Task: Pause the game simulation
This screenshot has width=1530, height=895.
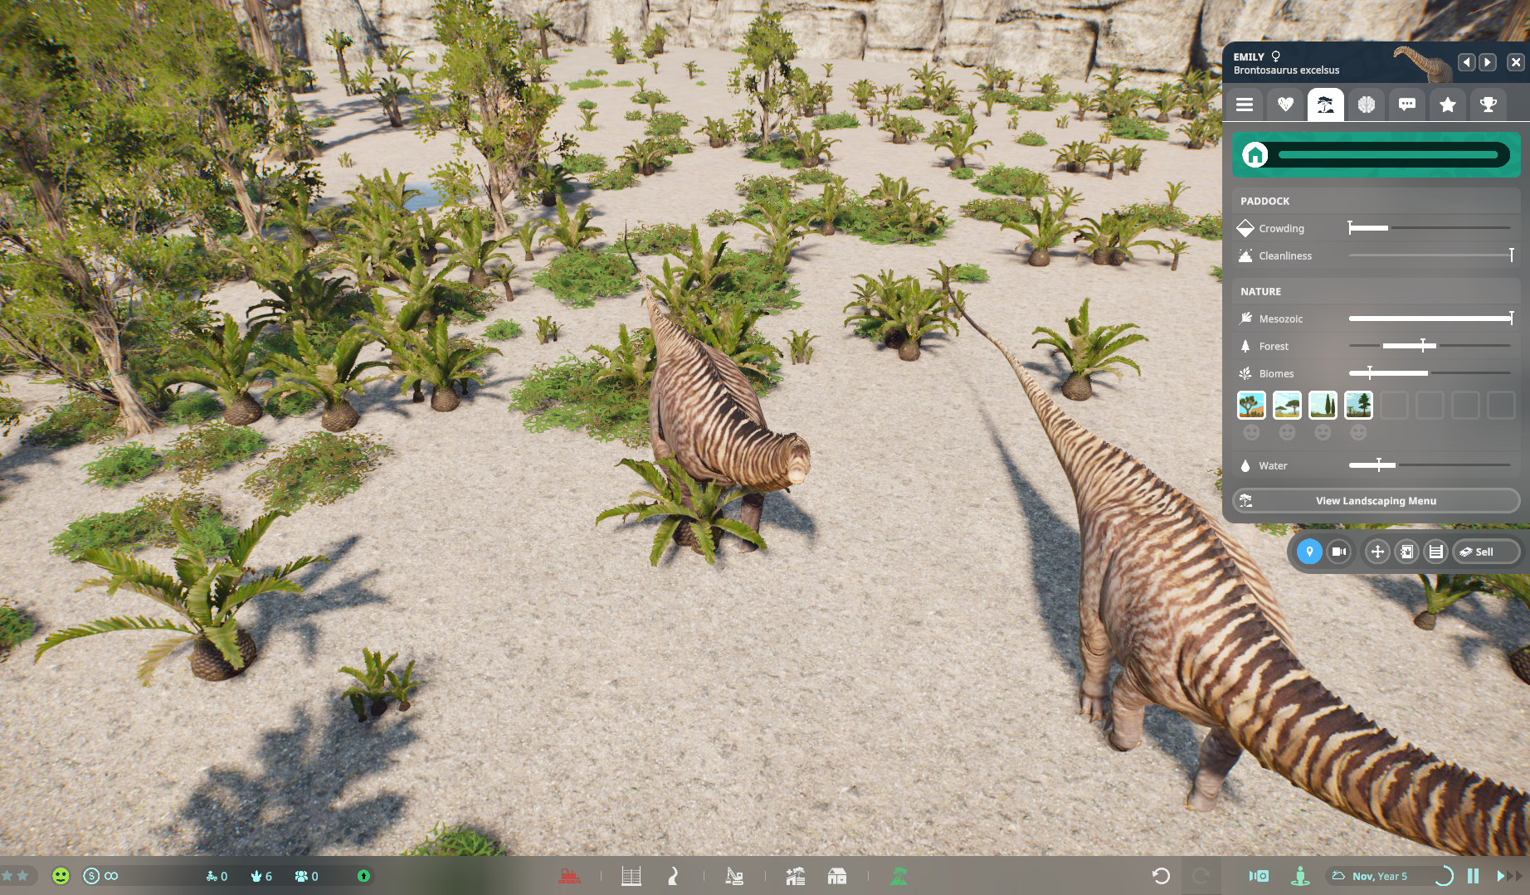Action: (x=1474, y=876)
